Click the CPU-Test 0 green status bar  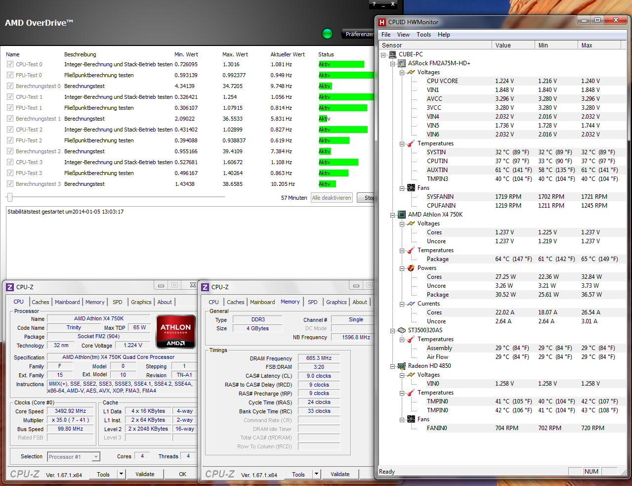pos(341,64)
